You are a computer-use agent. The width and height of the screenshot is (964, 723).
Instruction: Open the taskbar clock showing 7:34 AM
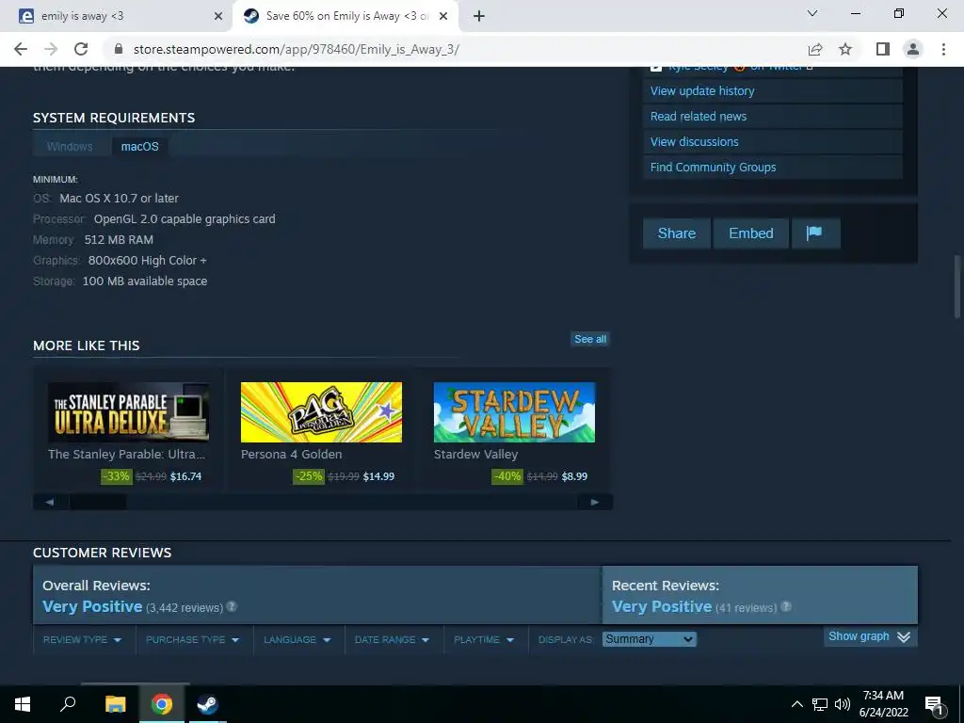883,704
